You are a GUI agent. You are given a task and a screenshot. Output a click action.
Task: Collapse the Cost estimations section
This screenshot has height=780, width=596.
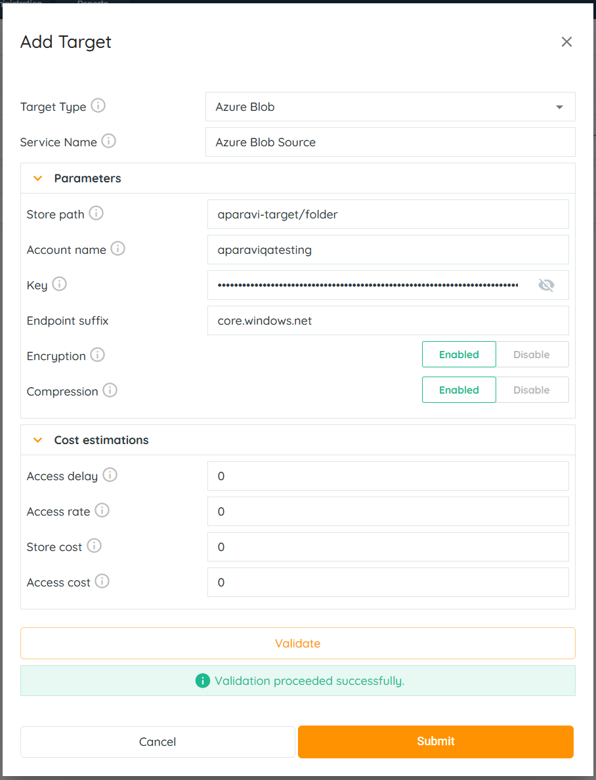[x=38, y=440]
